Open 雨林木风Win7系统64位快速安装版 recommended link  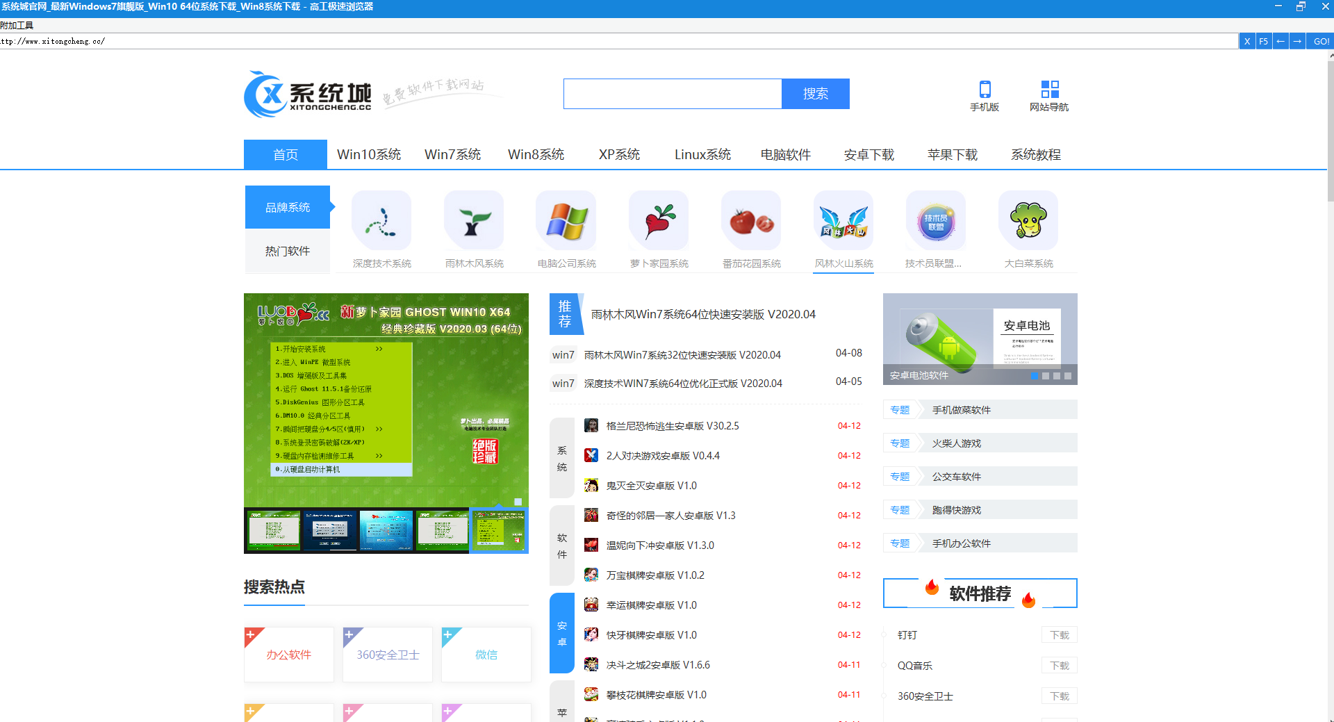[x=703, y=314]
